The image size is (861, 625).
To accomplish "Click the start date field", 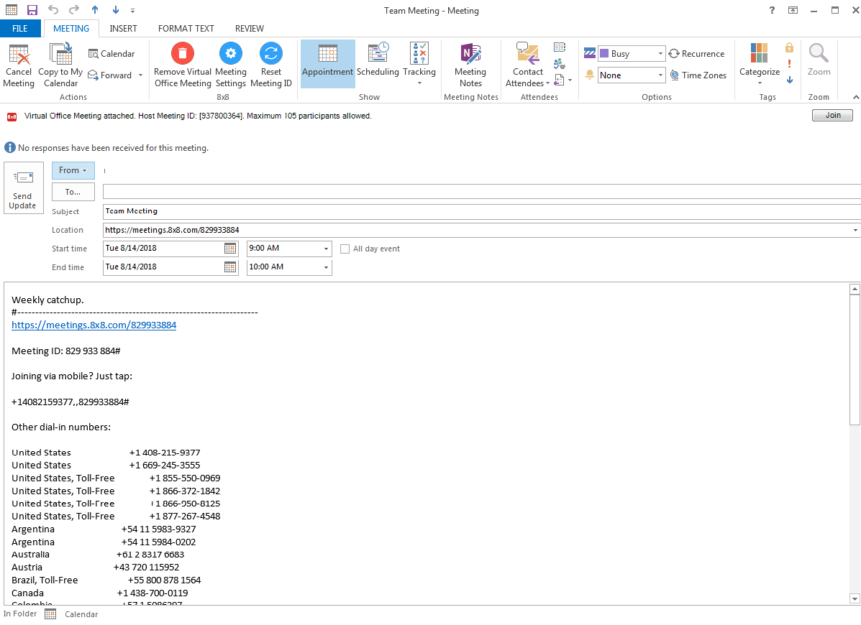I will (x=163, y=249).
